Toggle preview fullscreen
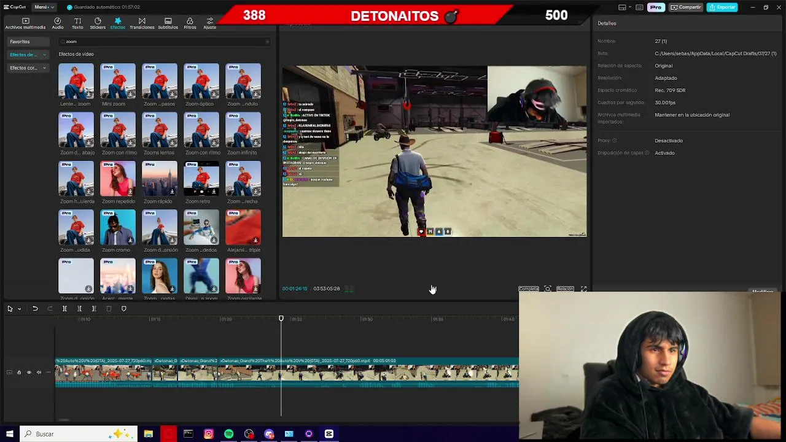The height and width of the screenshot is (442, 786). pyautogui.click(x=583, y=289)
